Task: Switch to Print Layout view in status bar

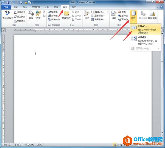Action: point(114,145)
